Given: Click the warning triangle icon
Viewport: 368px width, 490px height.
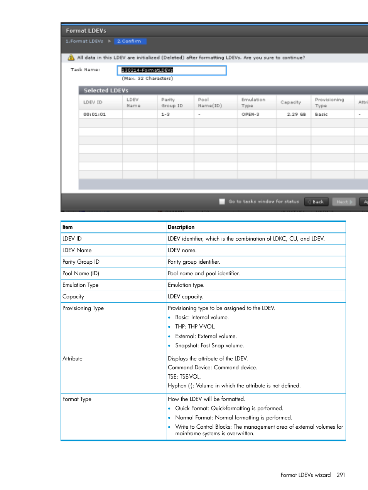Looking at the screenshot, I should [x=71, y=57].
